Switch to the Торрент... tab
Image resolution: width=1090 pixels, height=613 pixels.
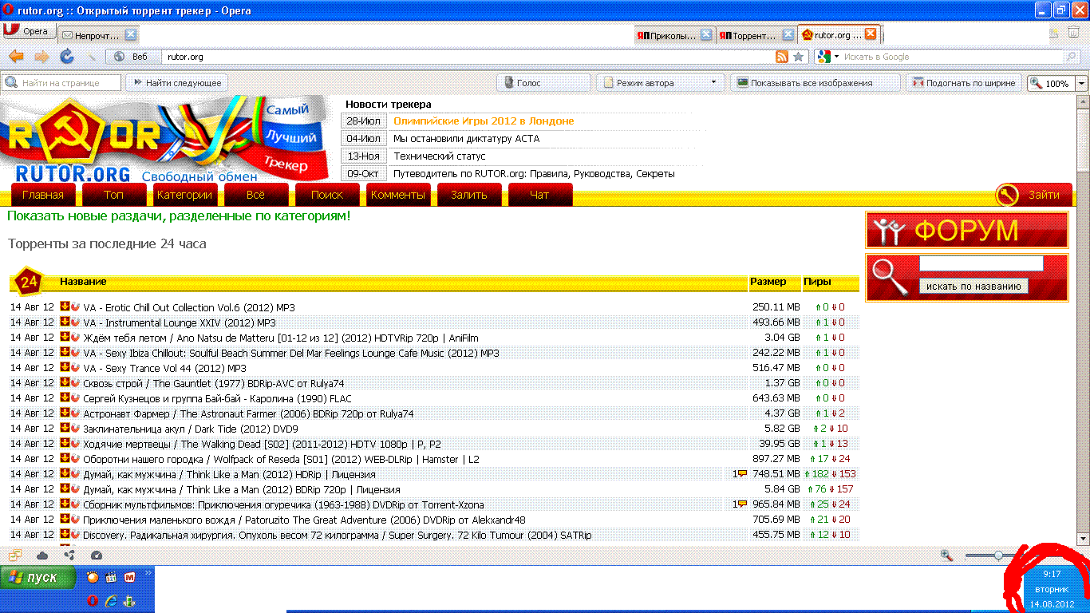tap(756, 35)
